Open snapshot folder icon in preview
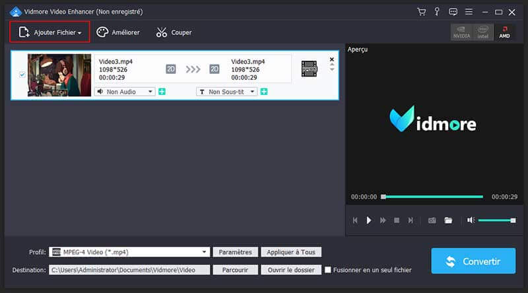528x293 pixels. [x=448, y=220]
